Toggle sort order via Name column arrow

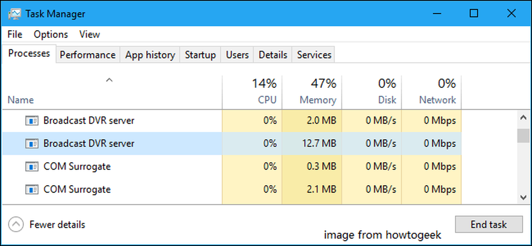point(109,80)
